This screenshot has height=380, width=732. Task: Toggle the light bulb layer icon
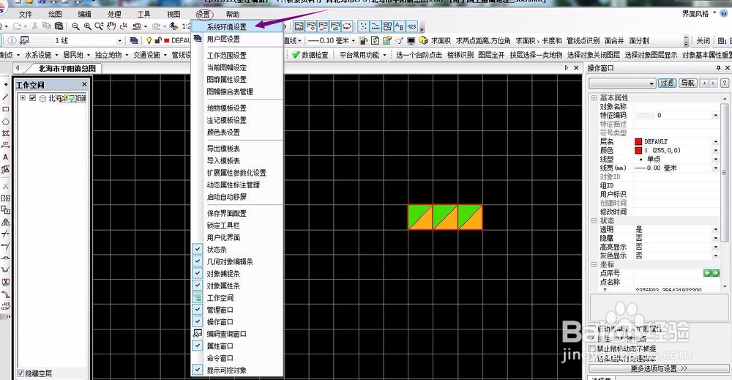click(149, 40)
